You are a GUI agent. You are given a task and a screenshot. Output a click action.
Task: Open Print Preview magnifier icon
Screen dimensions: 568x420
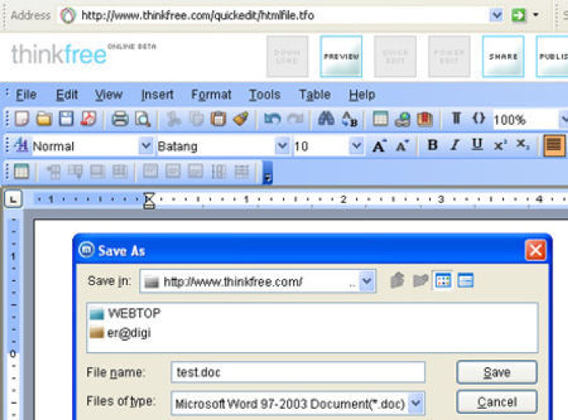(x=143, y=119)
